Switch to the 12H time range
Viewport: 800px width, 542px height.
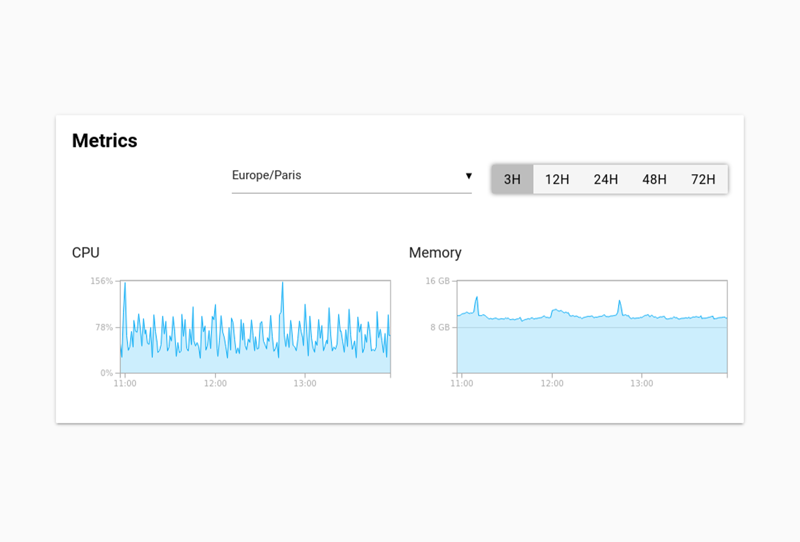pyautogui.click(x=557, y=179)
